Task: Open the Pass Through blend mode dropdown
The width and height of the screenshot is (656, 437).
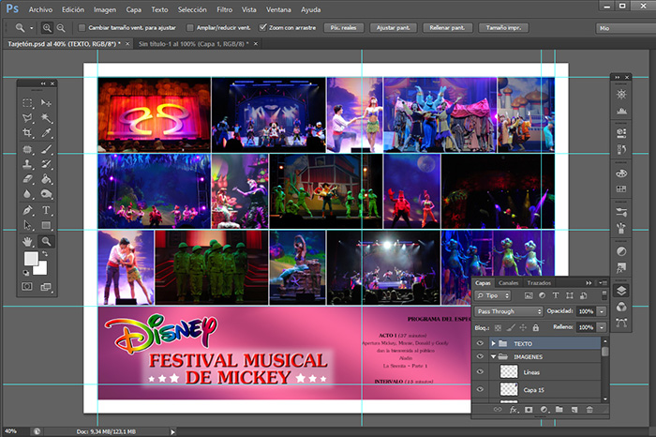Action: pyautogui.click(x=508, y=311)
